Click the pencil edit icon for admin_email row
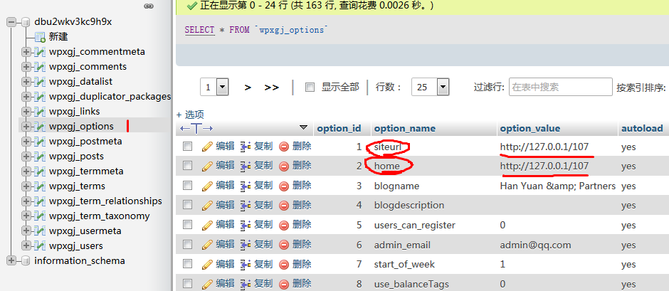 tap(208, 245)
